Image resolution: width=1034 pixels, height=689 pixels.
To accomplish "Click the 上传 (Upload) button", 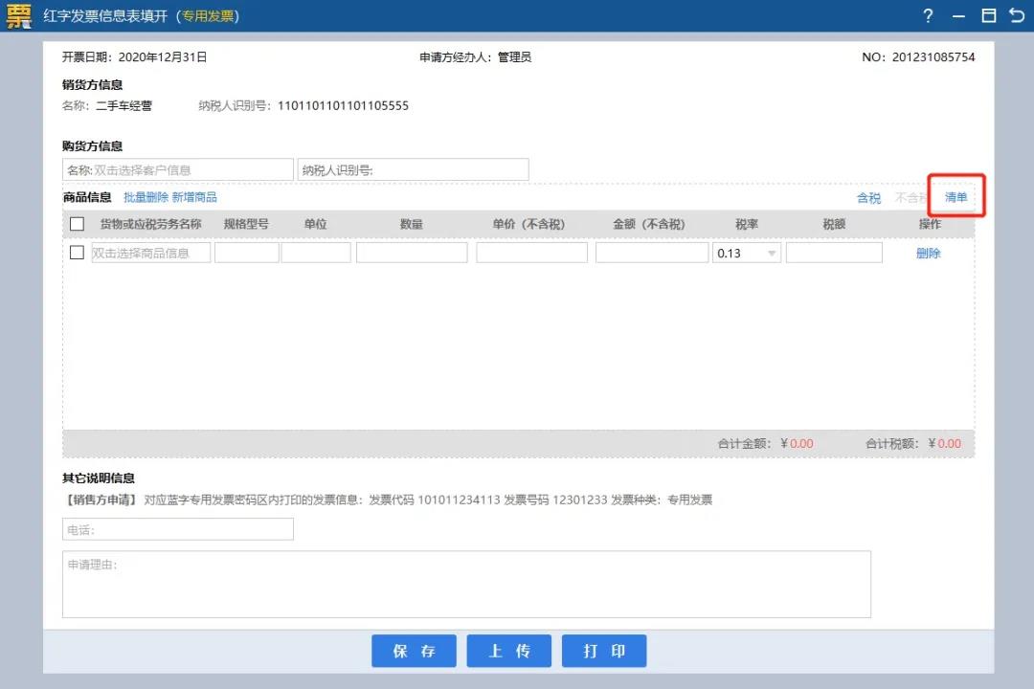I will pyautogui.click(x=508, y=651).
